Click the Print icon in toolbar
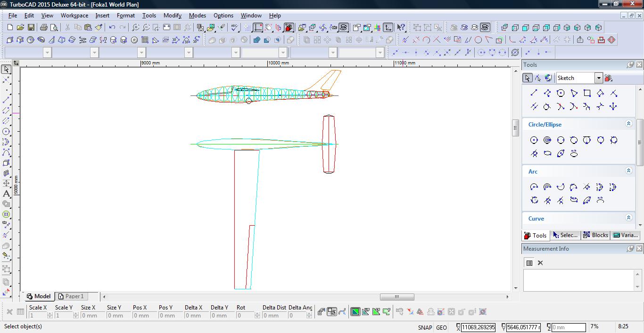This screenshot has width=644, height=333. [44, 28]
